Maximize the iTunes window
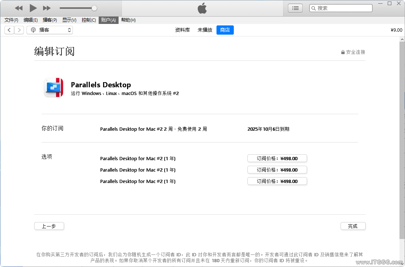This screenshot has height=267, width=405. pyautogui.click(x=390, y=3)
